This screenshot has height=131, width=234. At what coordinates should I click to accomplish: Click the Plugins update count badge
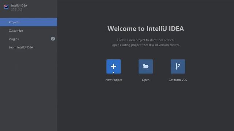click(53, 39)
